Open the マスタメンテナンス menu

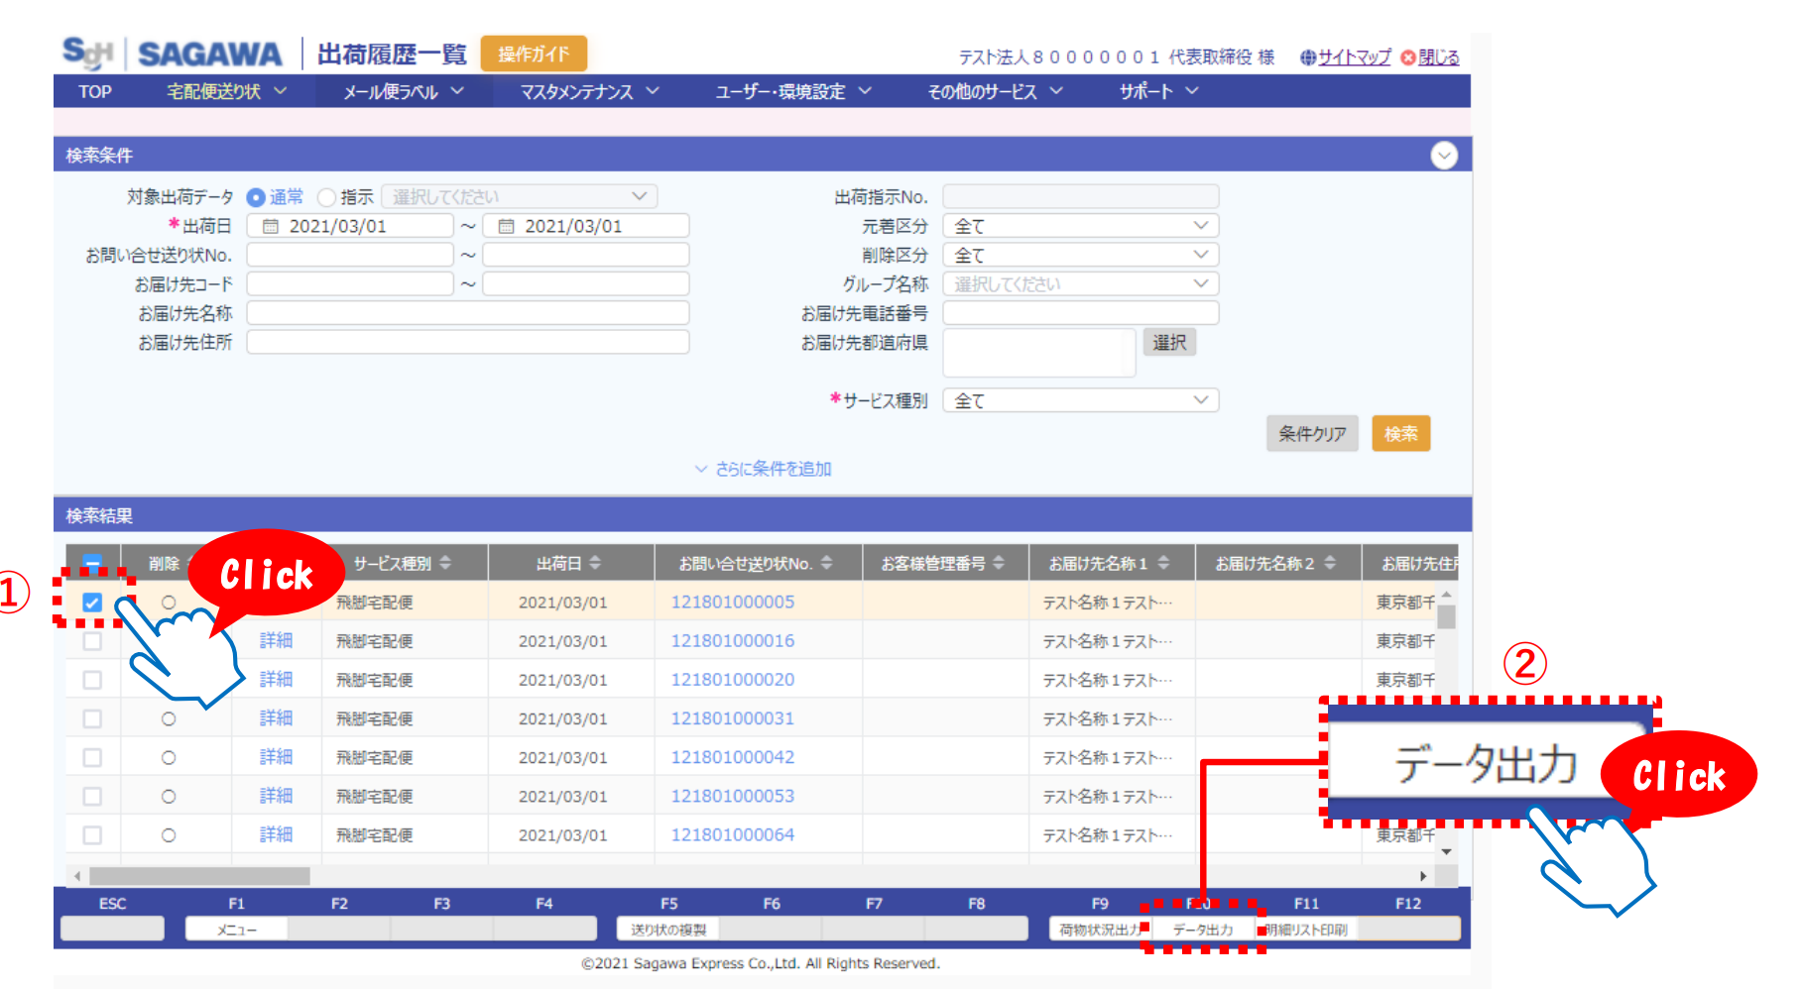(589, 91)
